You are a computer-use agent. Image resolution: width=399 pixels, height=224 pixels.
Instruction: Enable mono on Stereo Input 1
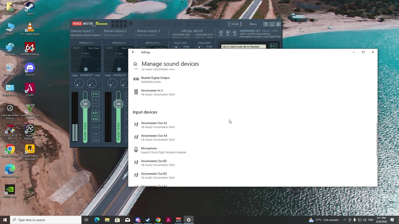[x=95, y=127]
